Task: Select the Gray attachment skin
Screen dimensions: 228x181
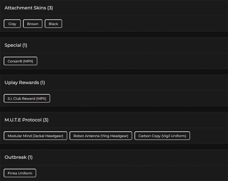Action: pyautogui.click(x=12, y=24)
